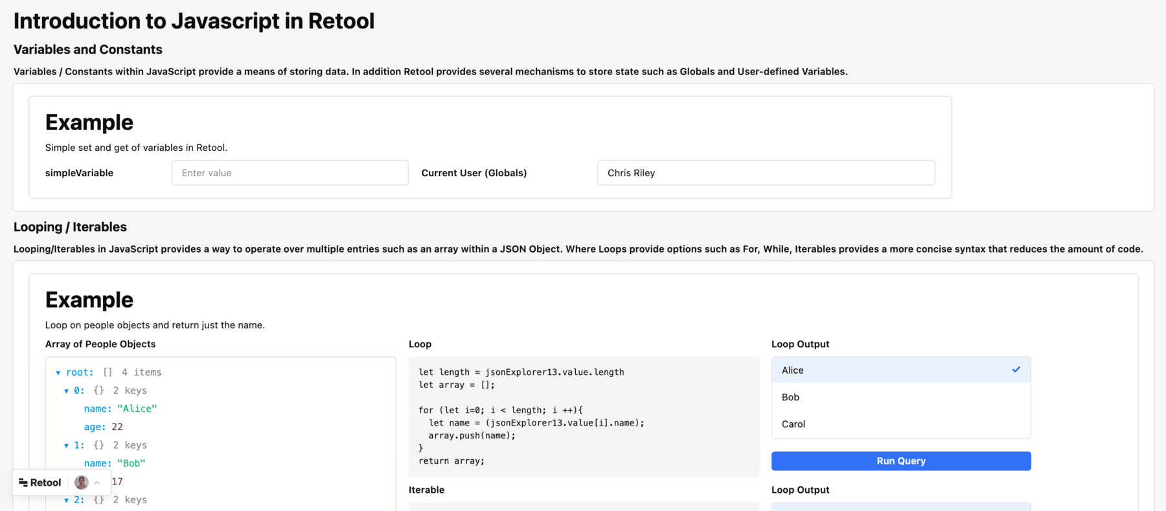The width and height of the screenshot is (1166, 511).
Task: Select Bob in Loop Output list
Action: pyautogui.click(x=901, y=397)
